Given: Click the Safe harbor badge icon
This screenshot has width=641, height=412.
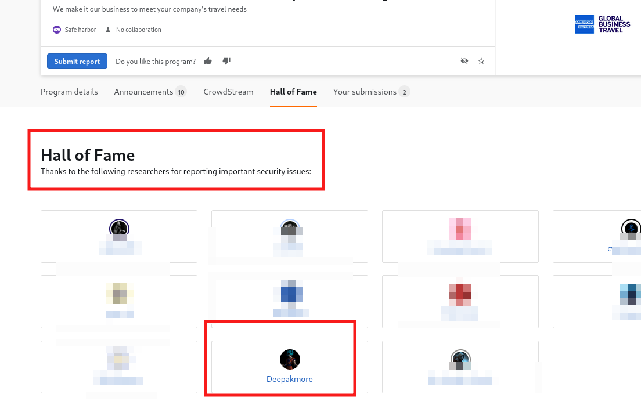Looking at the screenshot, I should pyautogui.click(x=57, y=30).
